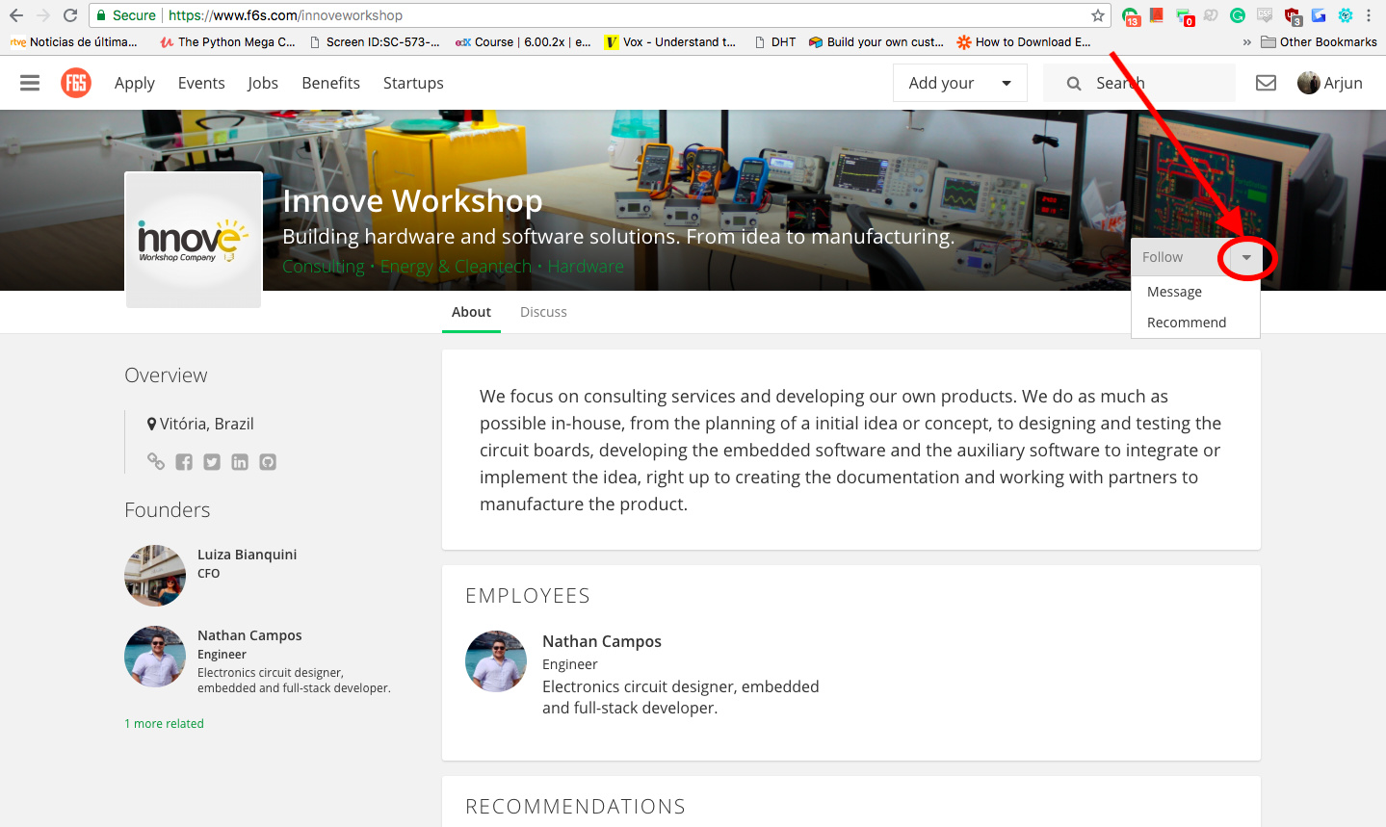The image size is (1386, 827).
Task: Go to the Startups nav link
Action: pos(413,83)
